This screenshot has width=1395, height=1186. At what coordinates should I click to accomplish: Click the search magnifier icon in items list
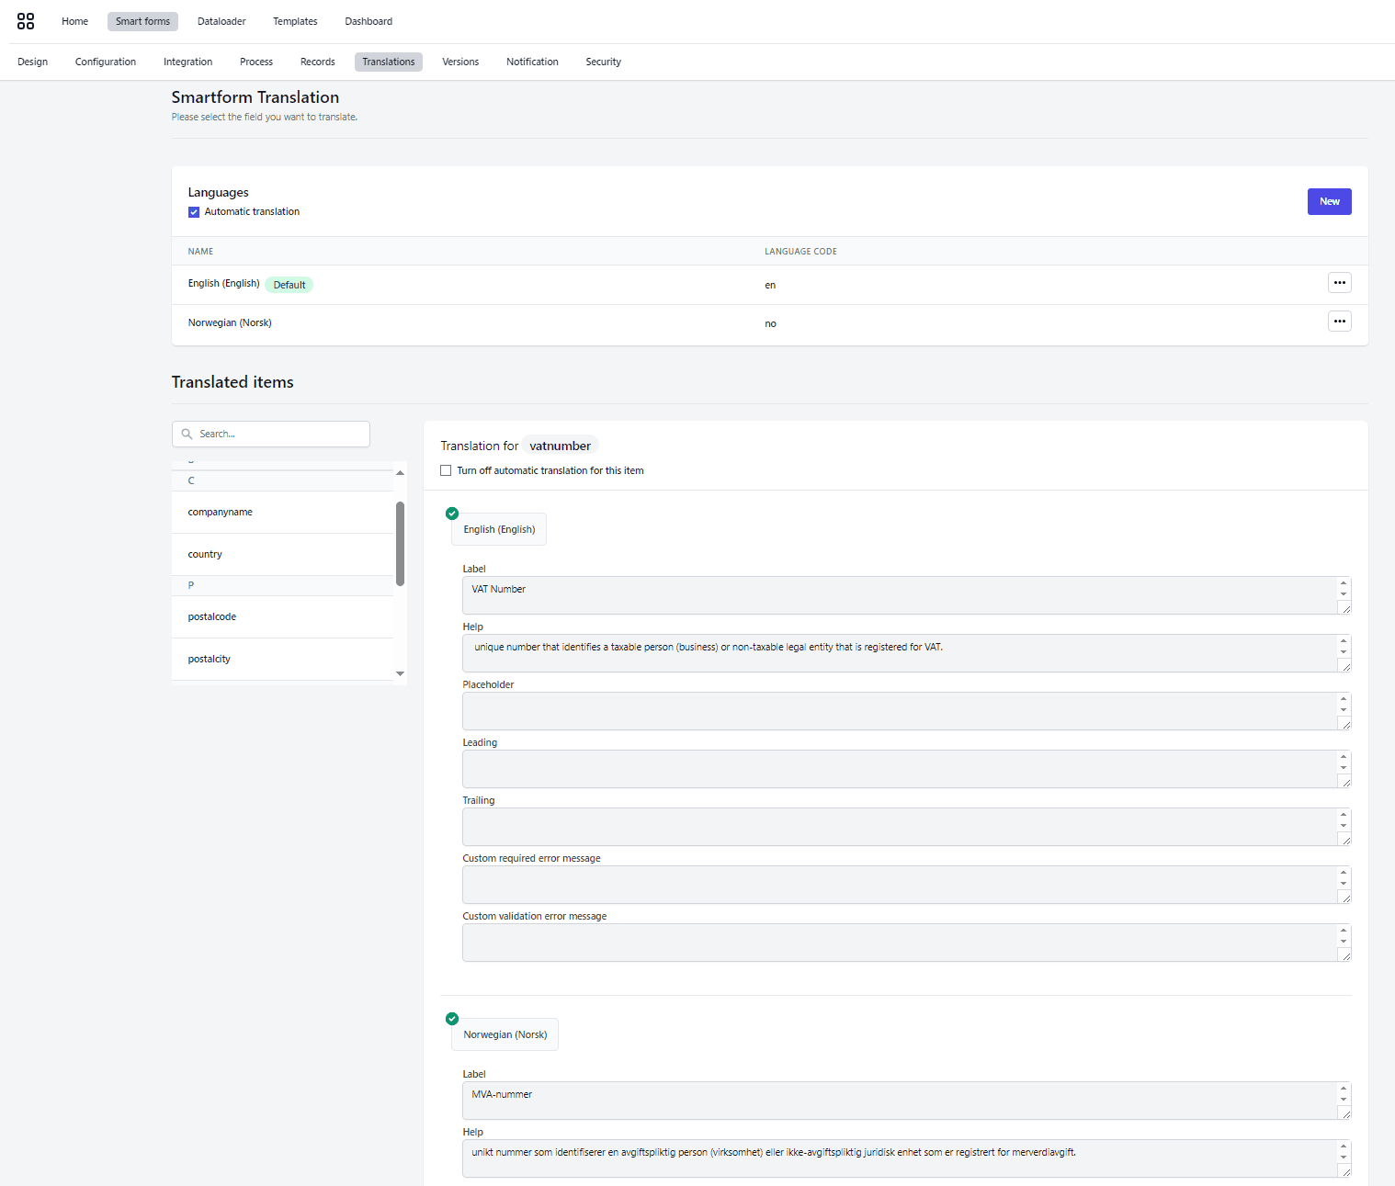tap(187, 435)
